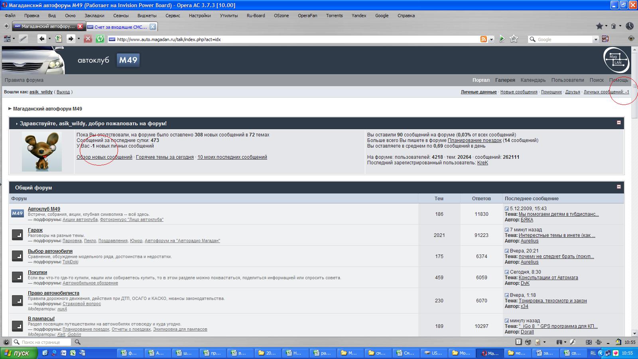This screenshot has height=359, width=638.
Task: Collapse the welcome greeting panel
Action: click(618, 123)
